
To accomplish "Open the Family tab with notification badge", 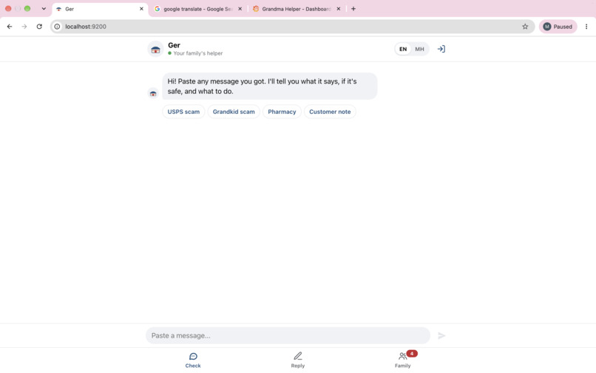I will (403, 360).
